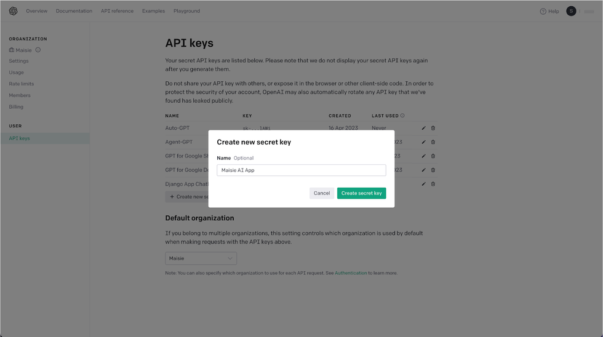
Task: Edit the Django App Chat key name
Action: tap(423, 184)
